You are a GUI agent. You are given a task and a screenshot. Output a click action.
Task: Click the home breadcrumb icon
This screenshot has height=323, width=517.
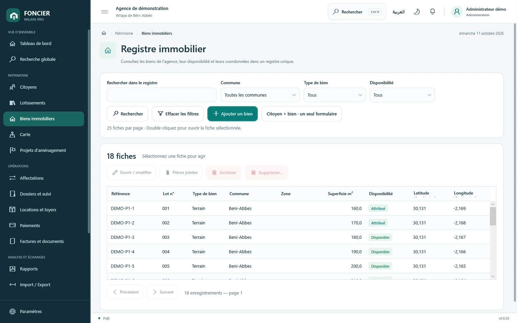104,33
